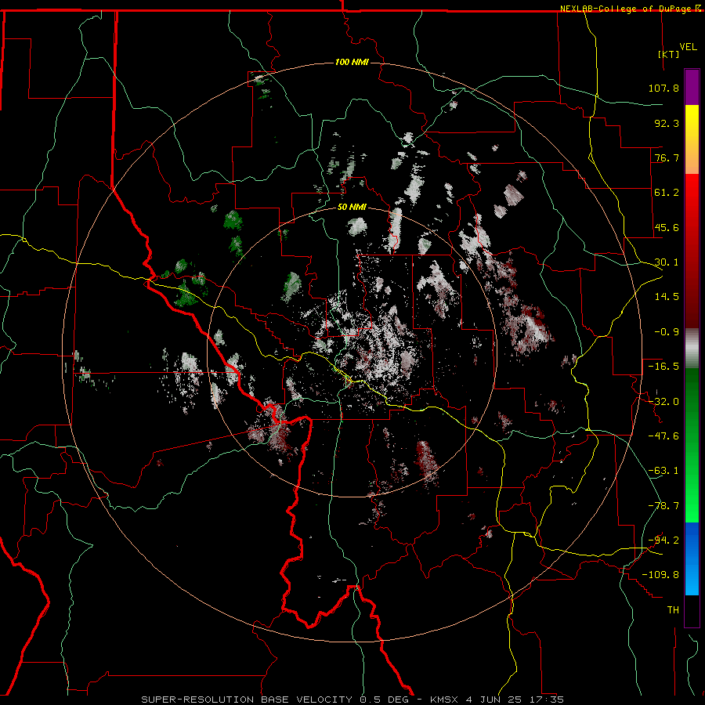Click the VEL label above the color scale

coord(688,47)
